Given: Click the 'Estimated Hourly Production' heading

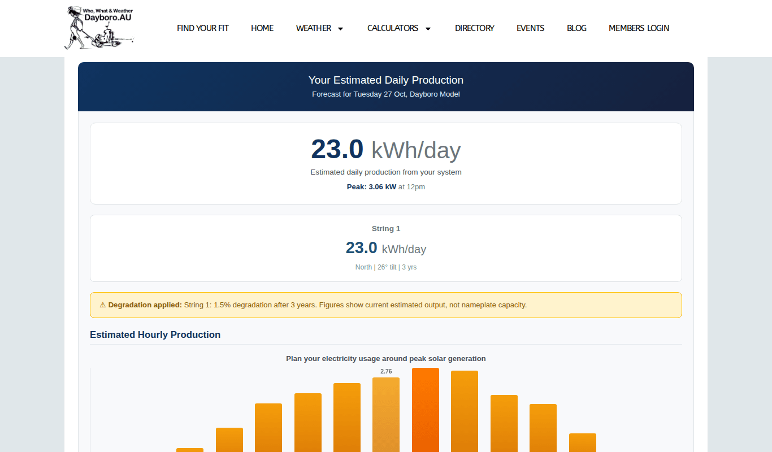Looking at the screenshot, I should 155,335.
